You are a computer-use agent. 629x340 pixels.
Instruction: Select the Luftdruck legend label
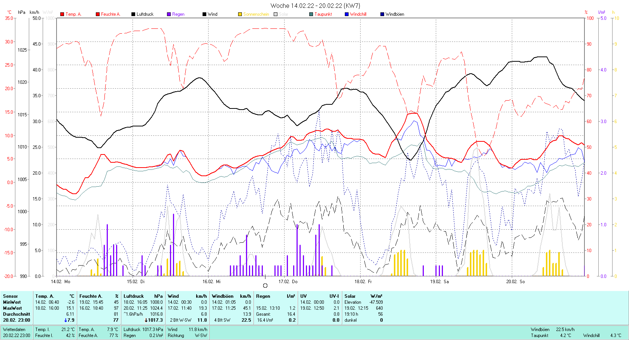click(145, 14)
